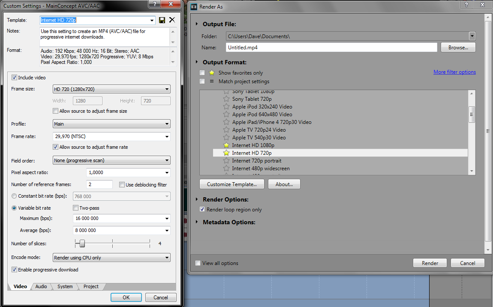Toggle Include video checkbox
This screenshot has width=493, height=307.
tap(14, 77)
